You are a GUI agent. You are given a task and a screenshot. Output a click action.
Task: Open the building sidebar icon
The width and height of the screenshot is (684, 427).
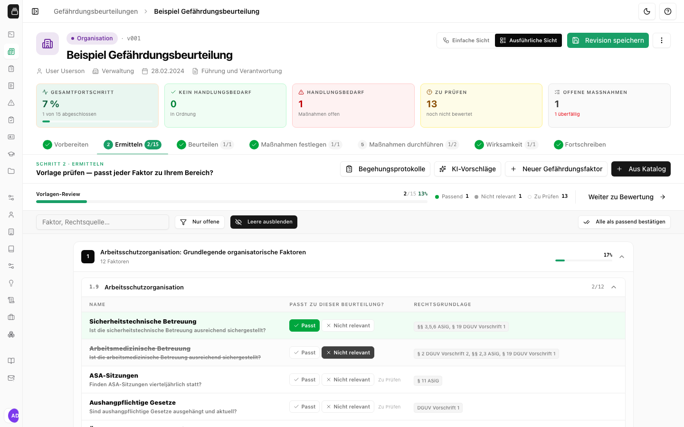click(x=11, y=232)
